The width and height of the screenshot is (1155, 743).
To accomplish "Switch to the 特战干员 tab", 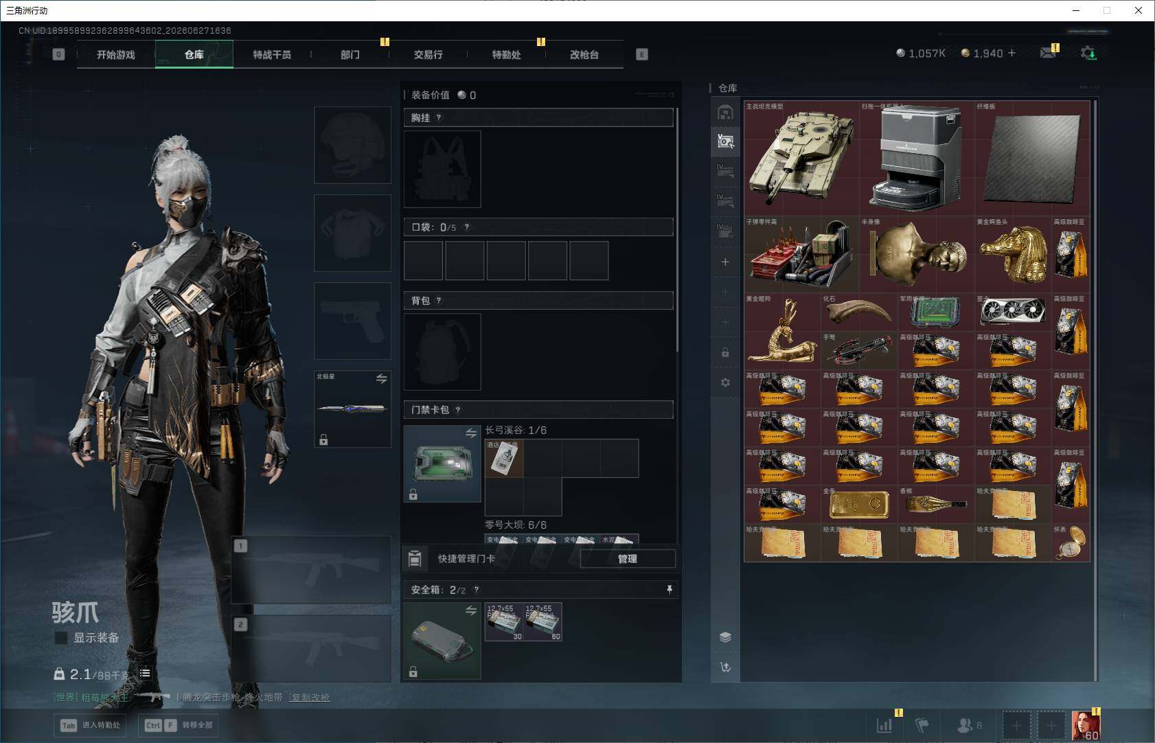I will click(272, 54).
